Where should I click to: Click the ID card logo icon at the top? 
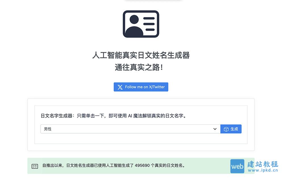coord(141,24)
